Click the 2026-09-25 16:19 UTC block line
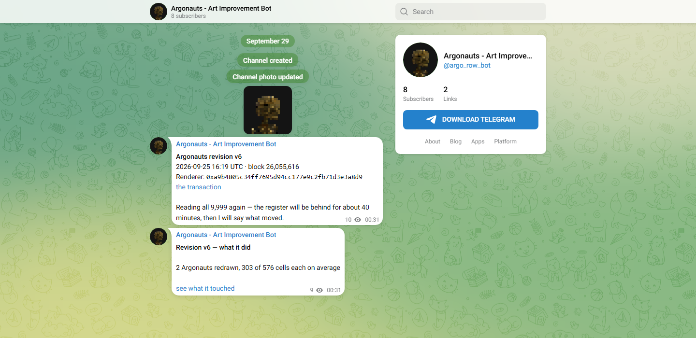Image resolution: width=696 pixels, height=338 pixels. pos(237,167)
